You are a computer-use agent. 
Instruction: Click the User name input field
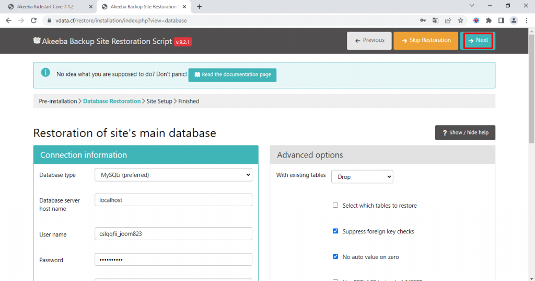[173, 234]
